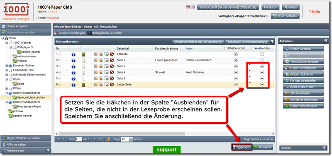Click the thumbnail icon of Titelseite row
The image size is (332, 156).
(x=84, y=54)
